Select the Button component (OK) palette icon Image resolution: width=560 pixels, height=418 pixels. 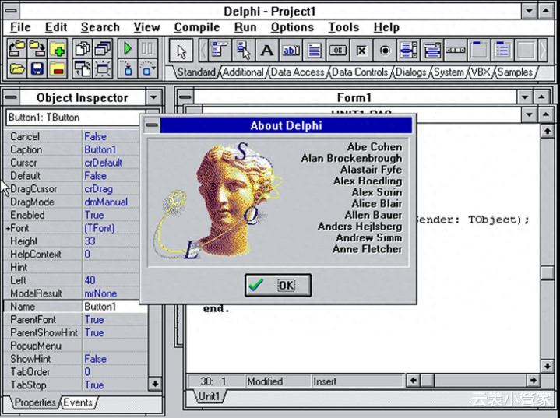337,51
